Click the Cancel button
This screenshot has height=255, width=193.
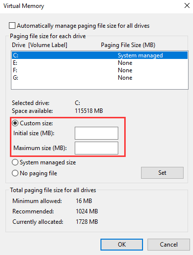coord(169,245)
